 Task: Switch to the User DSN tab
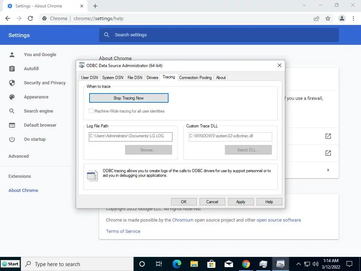[89, 78]
